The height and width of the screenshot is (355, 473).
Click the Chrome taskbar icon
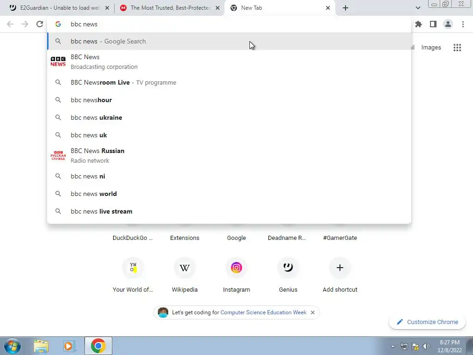(x=98, y=346)
